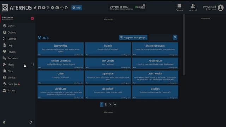
Task: Open the Tinkers Construct mod card
Action: click(x=61, y=63)
